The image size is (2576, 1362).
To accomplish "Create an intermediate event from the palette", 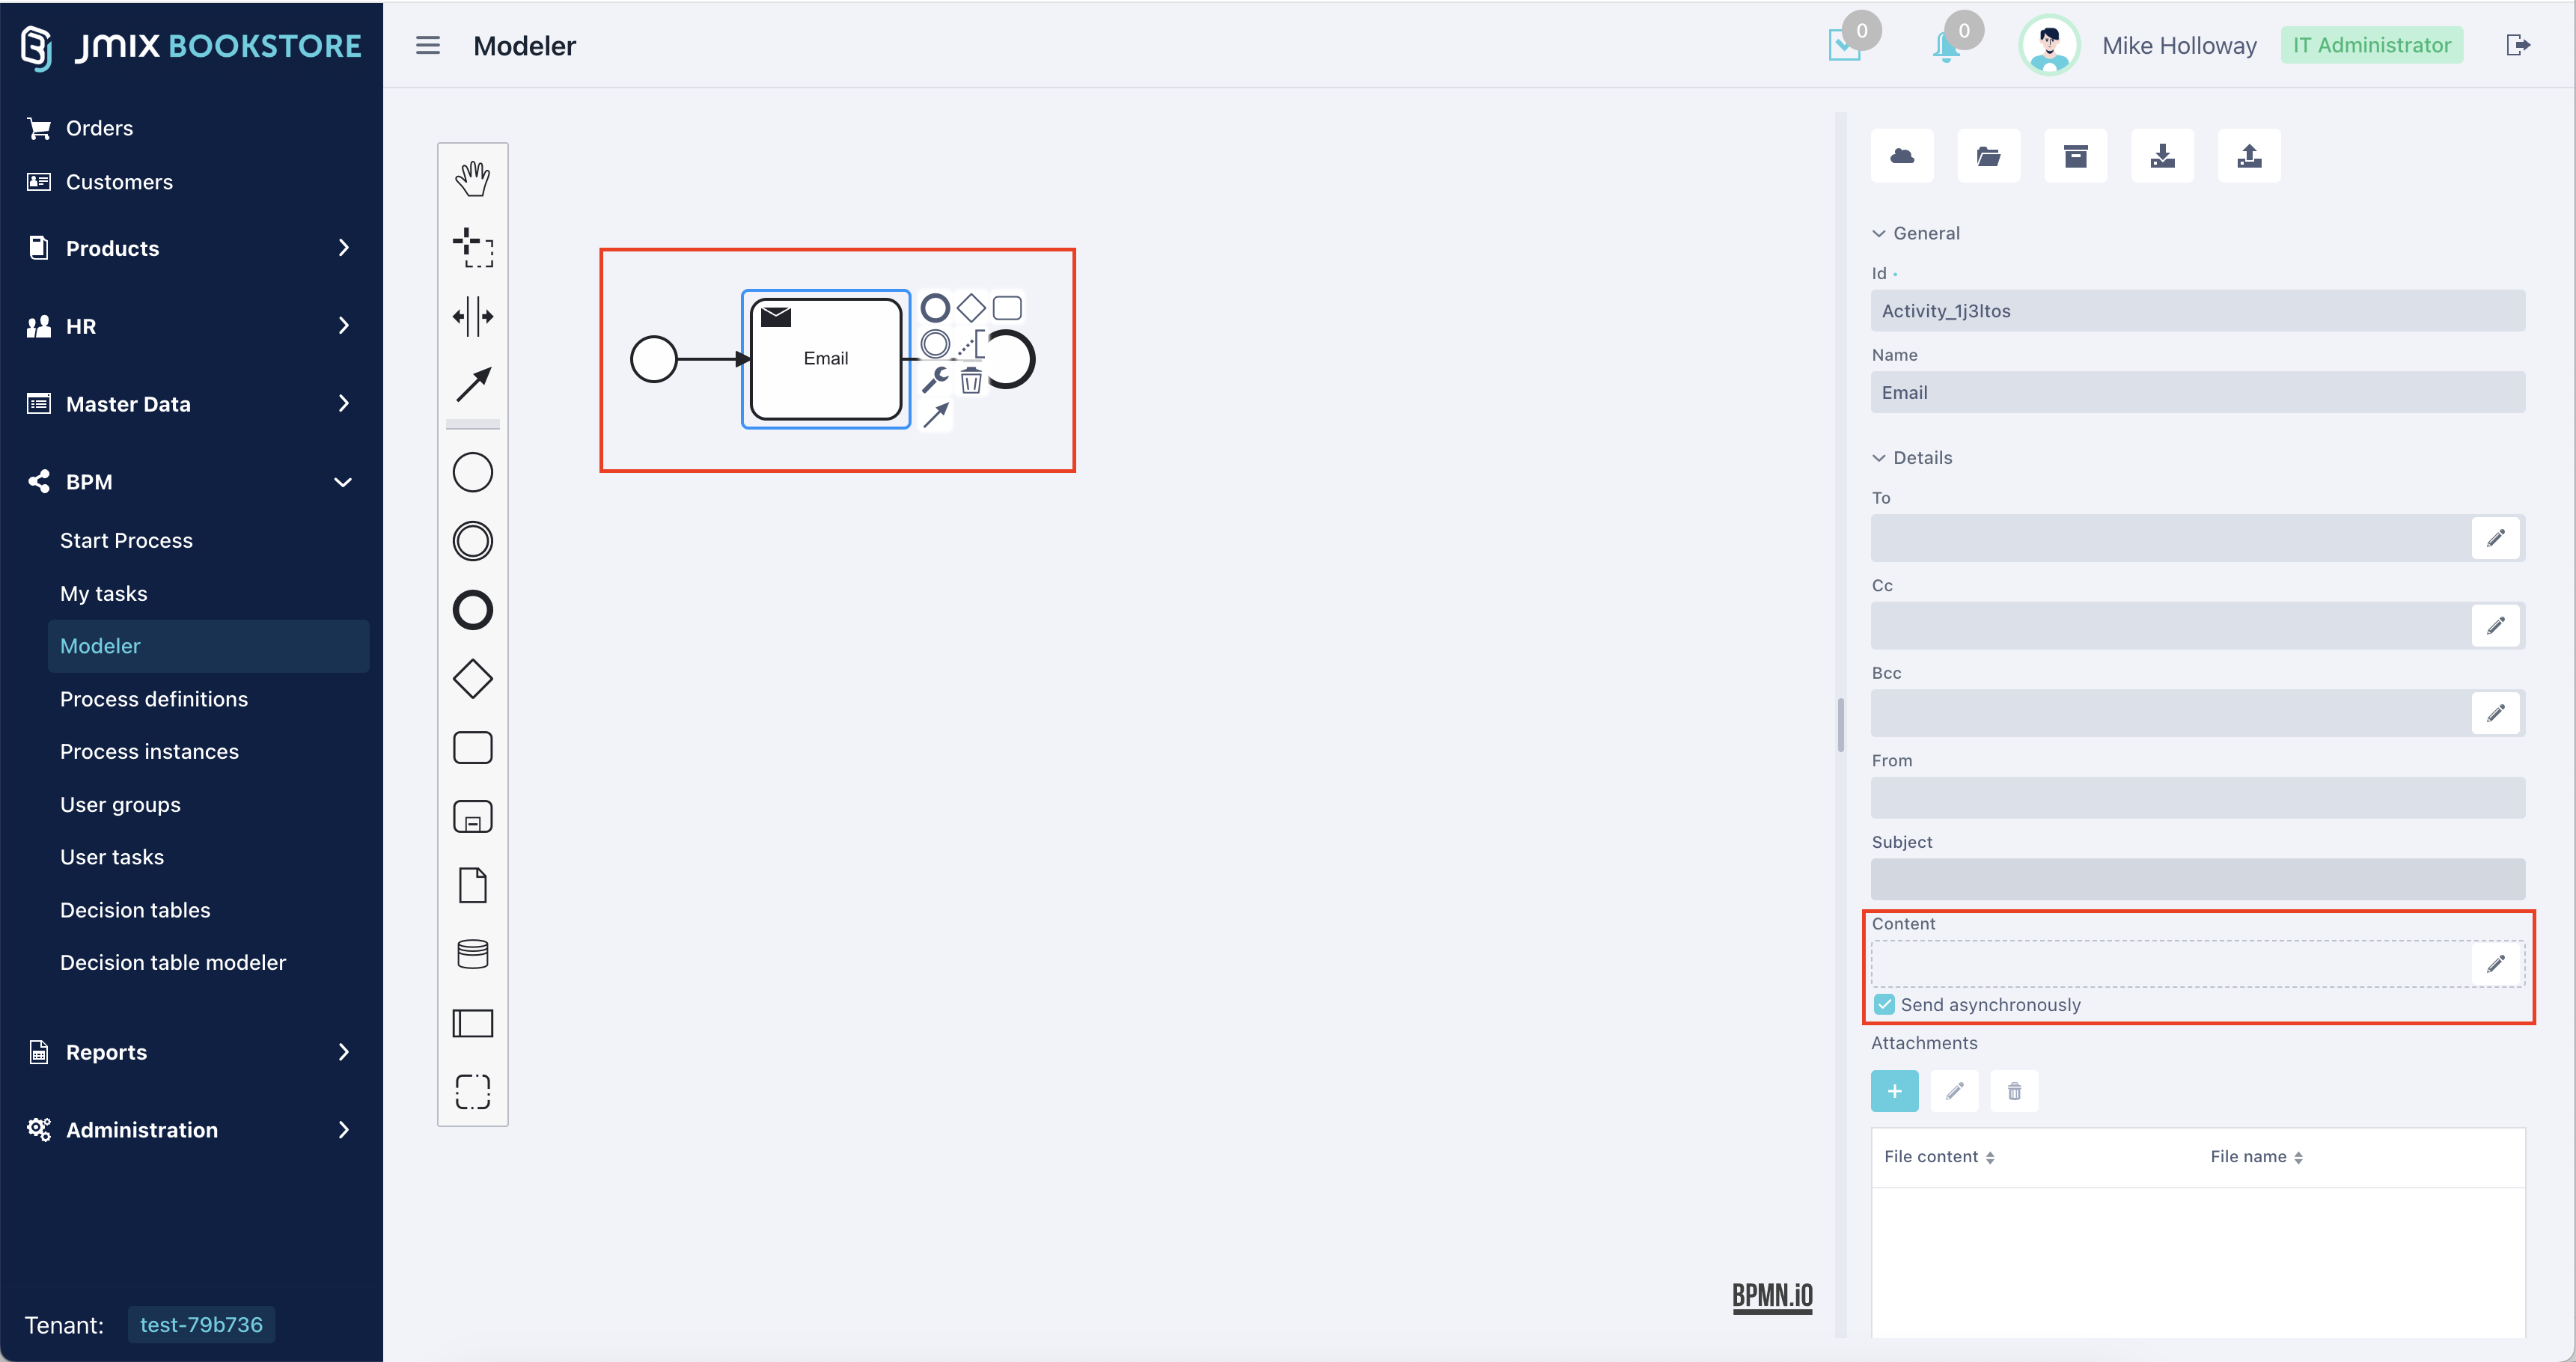I will tap(472, 541).
